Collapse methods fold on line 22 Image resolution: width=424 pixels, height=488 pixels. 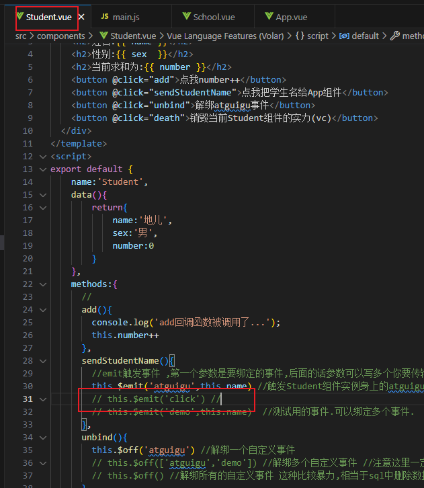point(43,284)
